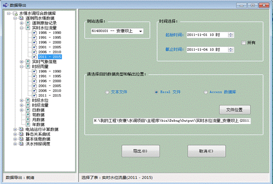Select 1991 - 1995 under 实时水位流量
The width and height of the screenshot is (273, 184).
click(x=50, y=37)
